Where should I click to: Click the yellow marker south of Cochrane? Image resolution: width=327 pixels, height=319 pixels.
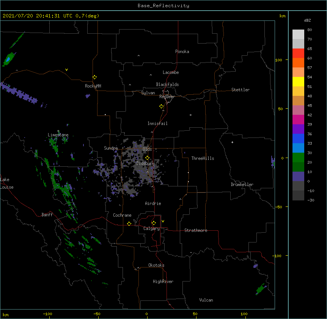coord(129,224)
